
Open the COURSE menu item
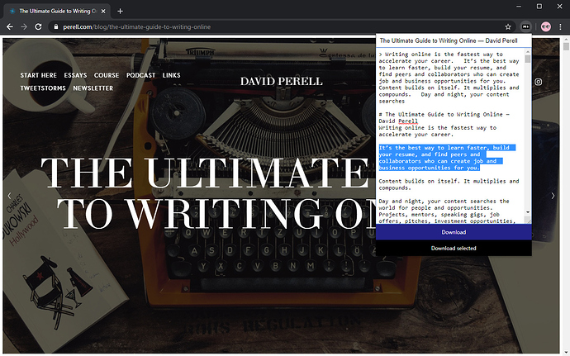coord(107,75)
